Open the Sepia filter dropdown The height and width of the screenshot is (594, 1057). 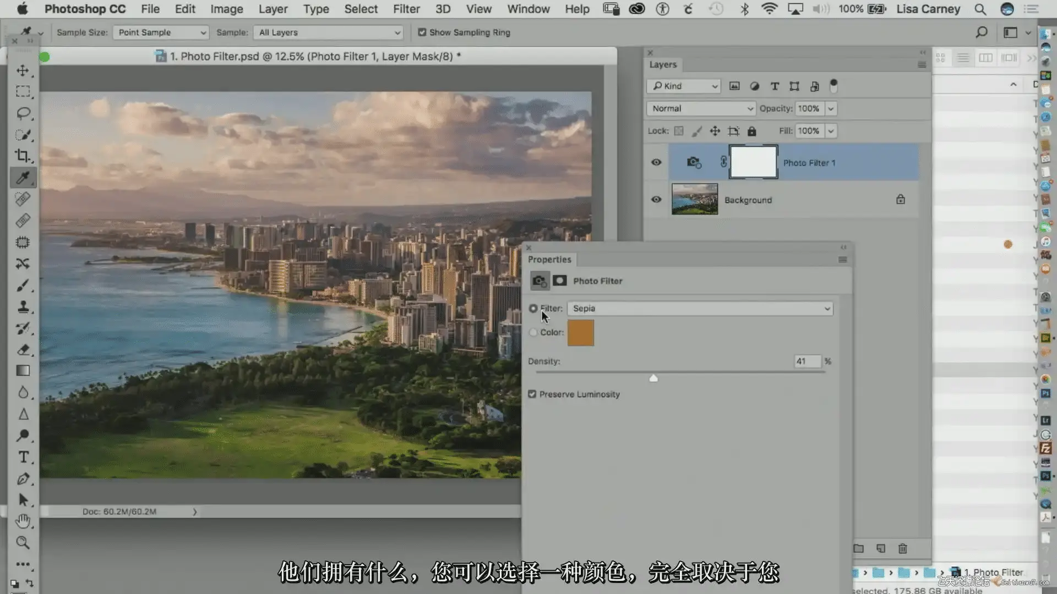[x=700, y=309]
